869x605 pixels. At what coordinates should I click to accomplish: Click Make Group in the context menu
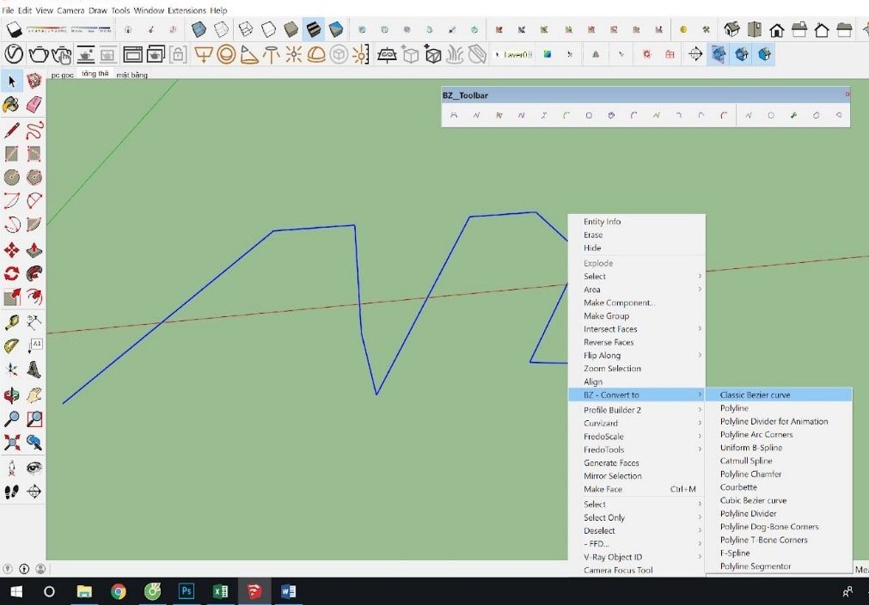point(607,315)
